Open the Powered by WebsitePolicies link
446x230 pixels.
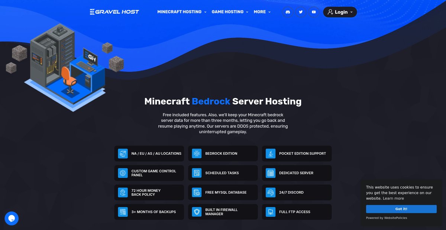[x=387, y=218]
